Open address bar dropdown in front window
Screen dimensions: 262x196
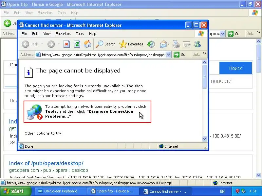coord(169,55)
